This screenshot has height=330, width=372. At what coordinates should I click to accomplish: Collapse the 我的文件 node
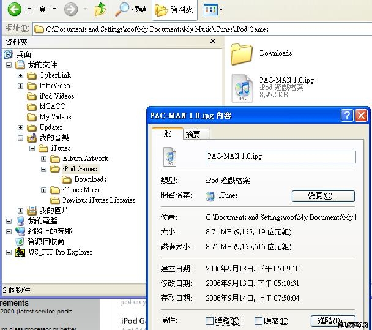click(9, 65)
